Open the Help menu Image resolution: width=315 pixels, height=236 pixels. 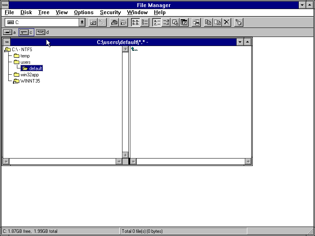pos(160,13)
